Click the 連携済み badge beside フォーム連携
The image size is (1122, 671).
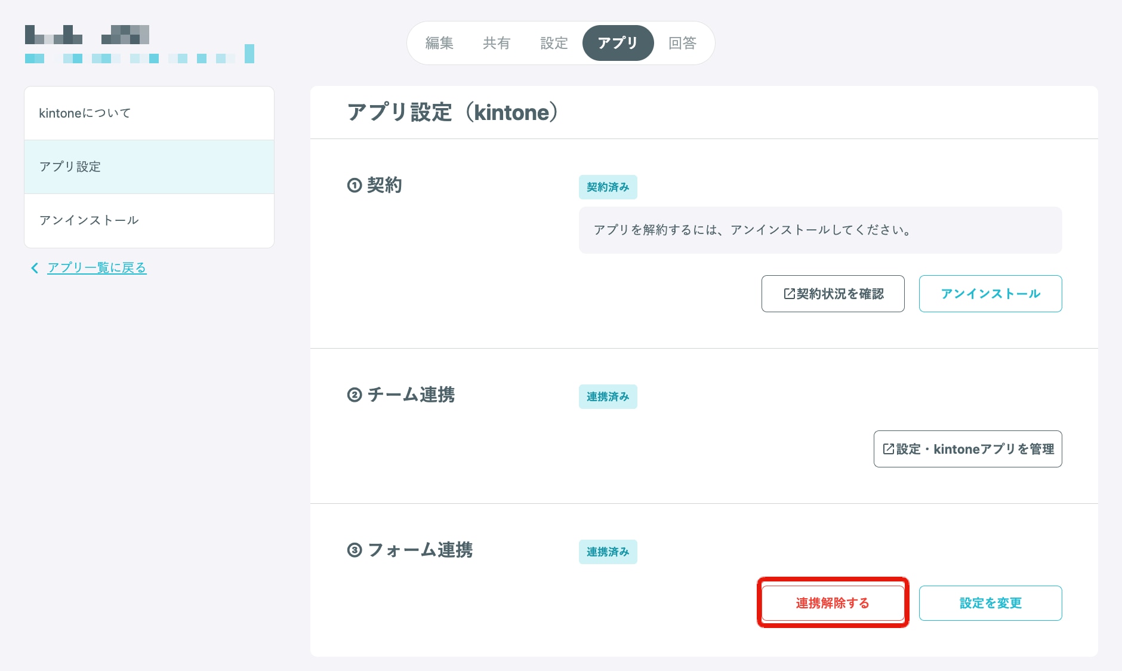tap(608, 552)
